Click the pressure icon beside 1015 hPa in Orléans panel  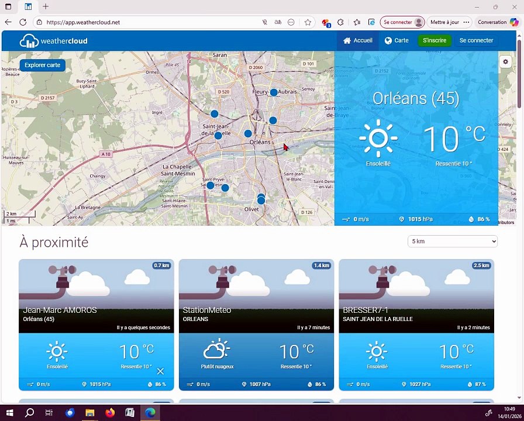point(402,219)
